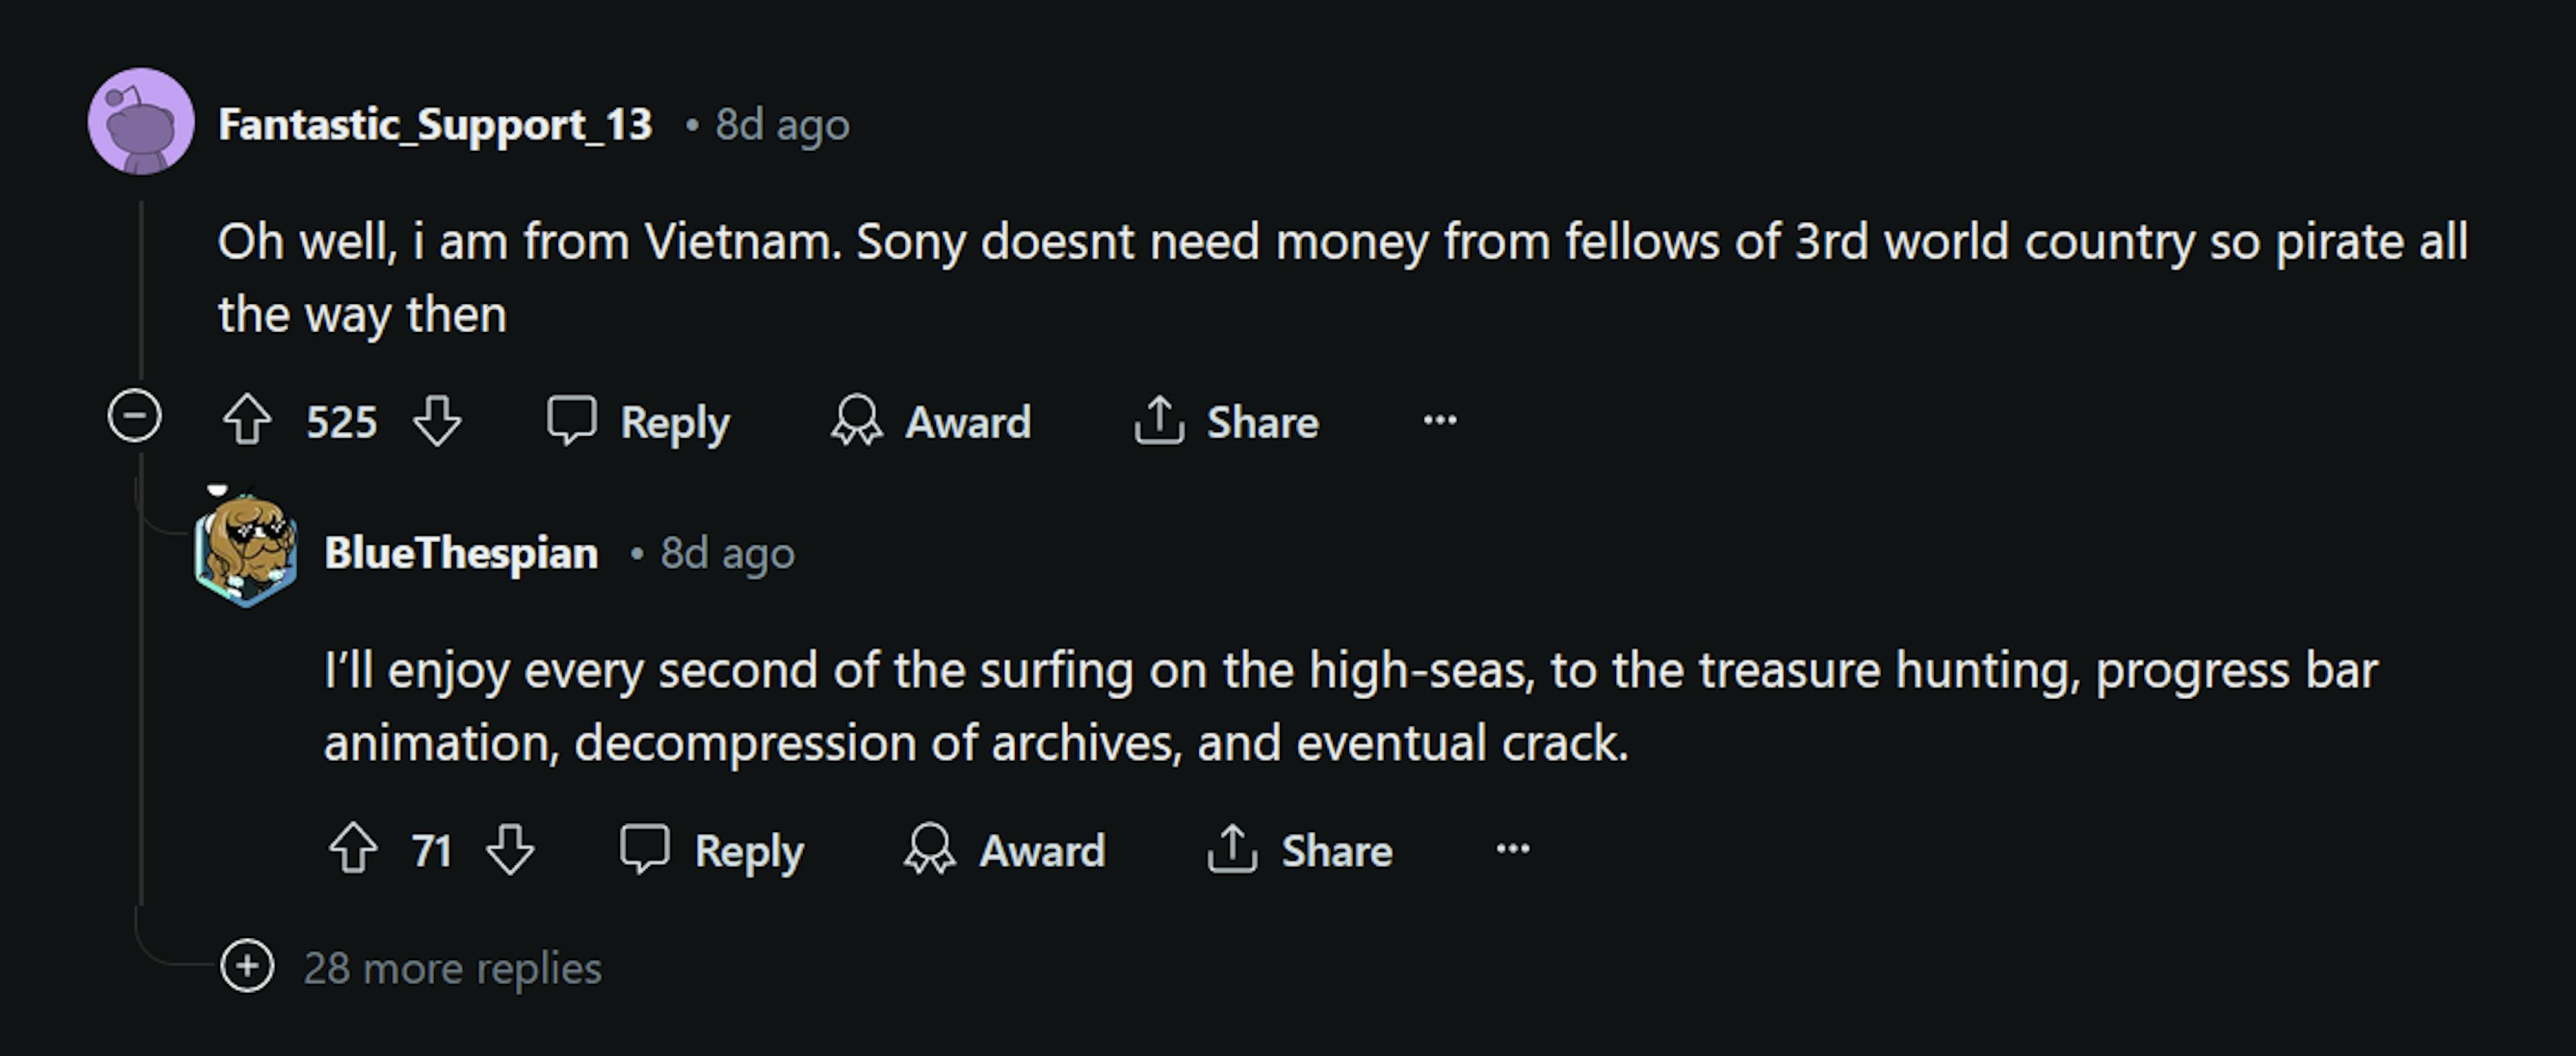Image resolution: width=2576 pixels, height=1056 pixels.
Task: Share Fantastic_Support_13's comment
Action: [x=1227, y=421]
